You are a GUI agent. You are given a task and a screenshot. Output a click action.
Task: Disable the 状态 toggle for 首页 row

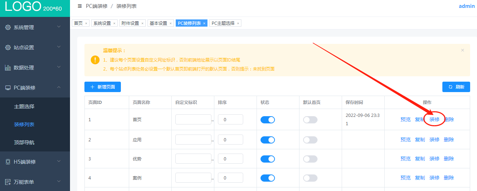268,120
